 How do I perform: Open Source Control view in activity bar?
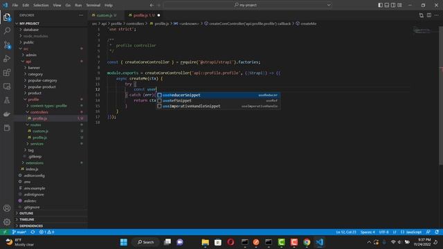click(7, 44)
